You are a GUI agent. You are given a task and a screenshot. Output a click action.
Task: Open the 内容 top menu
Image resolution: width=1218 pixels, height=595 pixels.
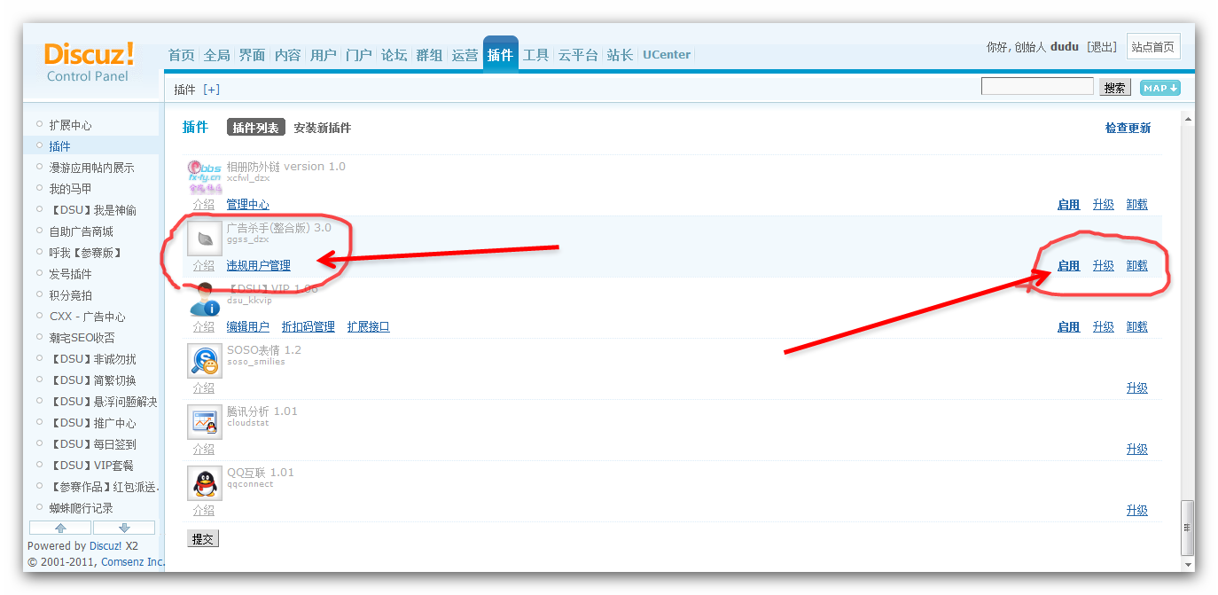[288, 55]
